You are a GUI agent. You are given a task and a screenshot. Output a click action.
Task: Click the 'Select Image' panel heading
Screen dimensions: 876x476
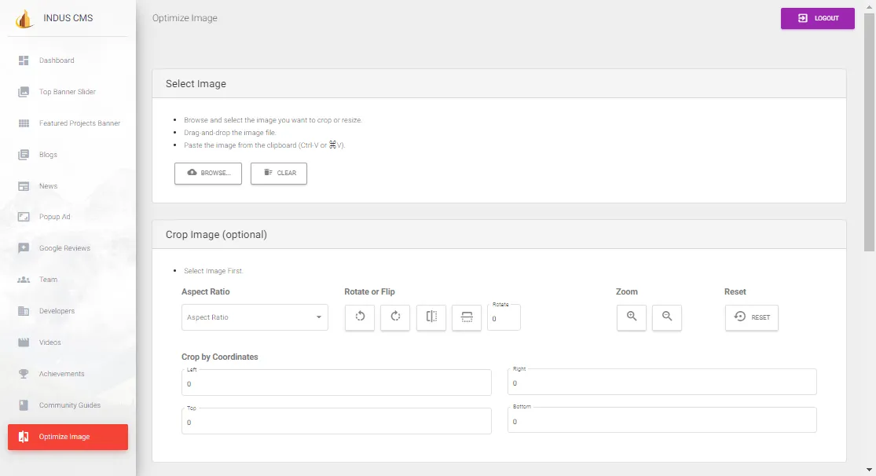point(196,84)
